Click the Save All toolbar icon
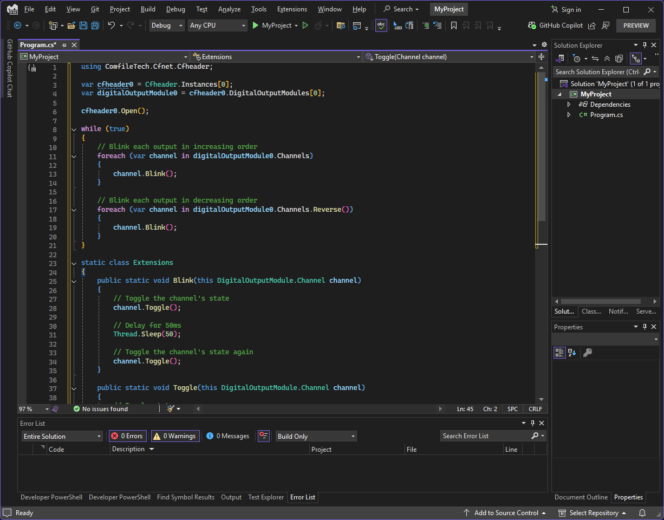Screen dimensions: 664x520 tap(95, 25)
